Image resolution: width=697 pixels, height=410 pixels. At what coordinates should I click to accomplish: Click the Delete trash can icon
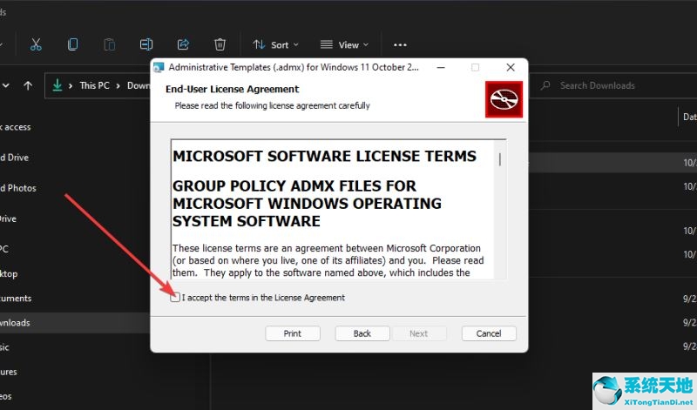tap(220, 44)
